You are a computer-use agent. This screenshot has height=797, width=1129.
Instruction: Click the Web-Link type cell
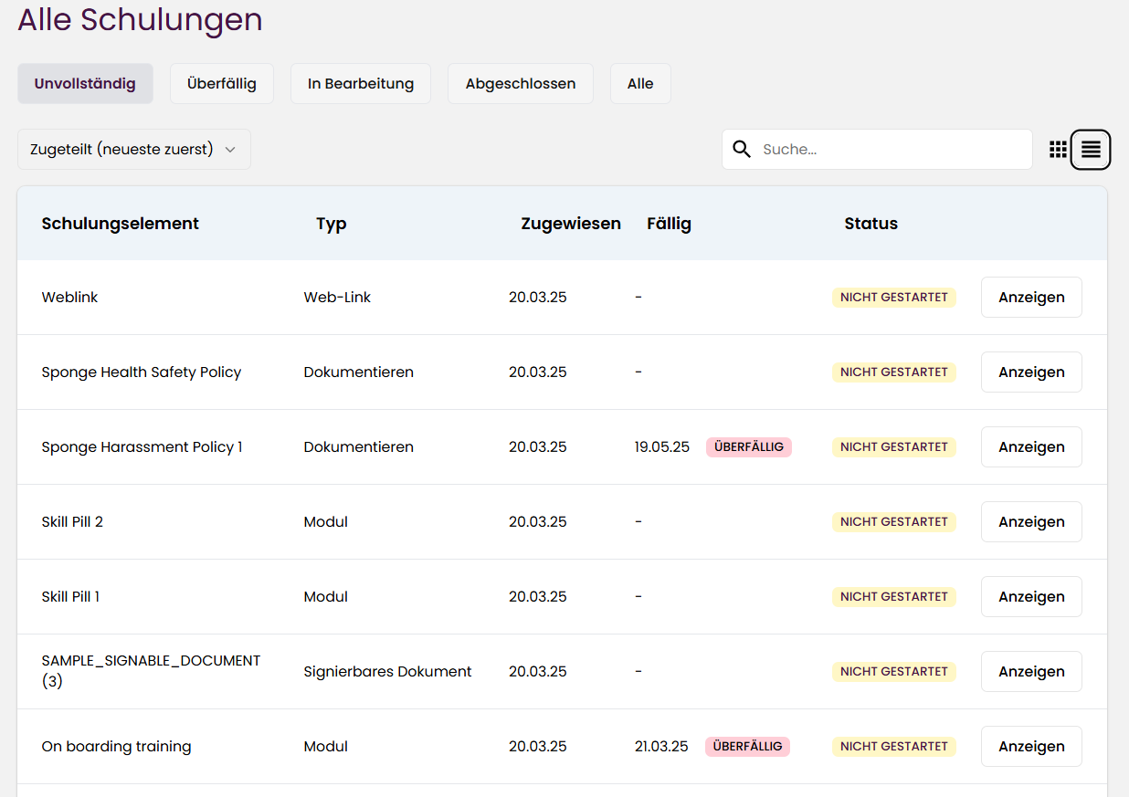tap(337, 297)
